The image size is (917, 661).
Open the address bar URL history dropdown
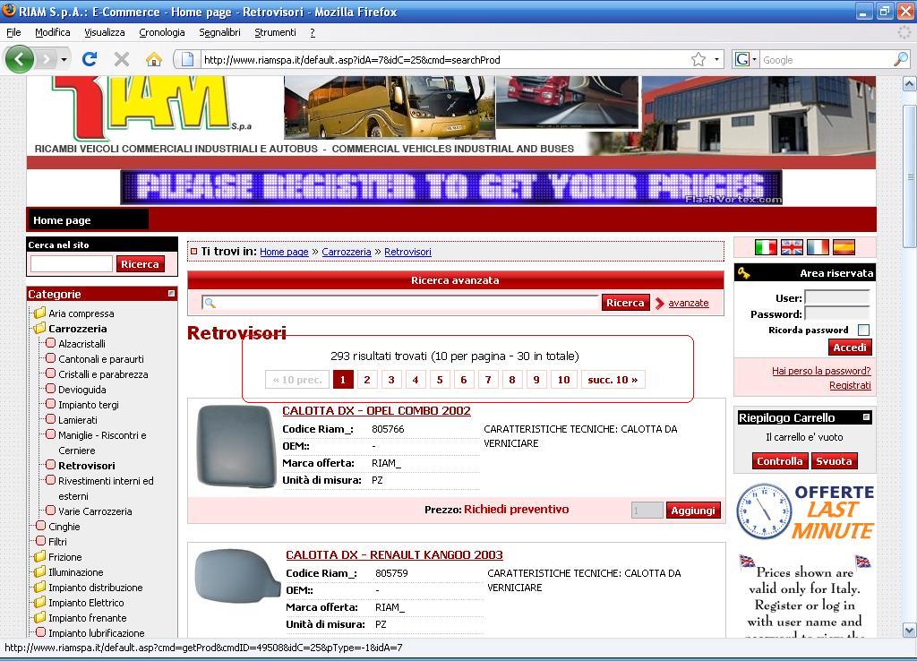716,59
